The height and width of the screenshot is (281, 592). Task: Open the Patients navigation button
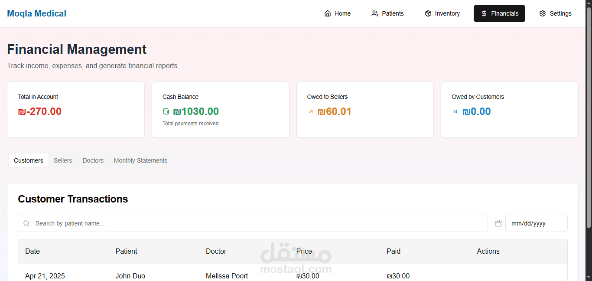(387, 13)
